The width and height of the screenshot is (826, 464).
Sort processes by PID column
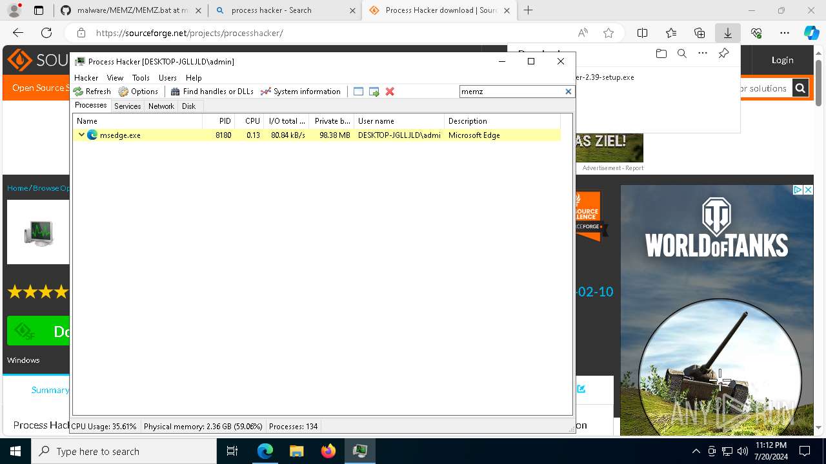219,121
